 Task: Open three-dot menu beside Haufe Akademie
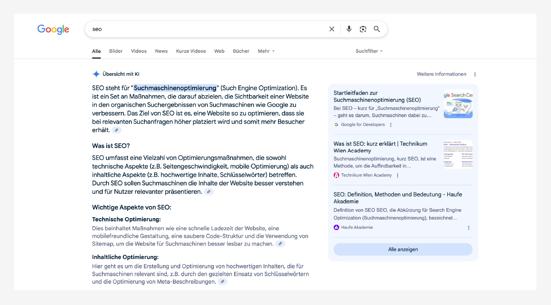pos(468,228)
